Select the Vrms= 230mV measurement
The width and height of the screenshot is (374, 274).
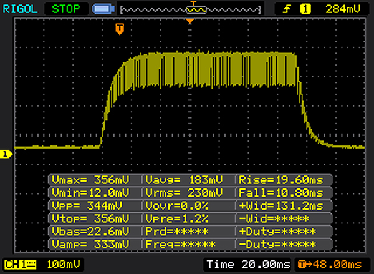pos(188,192)
